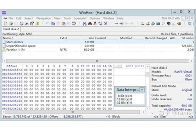Viewport: 196px width, 130px height.
Task: Click the hex view up scroll arrow
Action: pyautogui.click(x=148, y=66)
